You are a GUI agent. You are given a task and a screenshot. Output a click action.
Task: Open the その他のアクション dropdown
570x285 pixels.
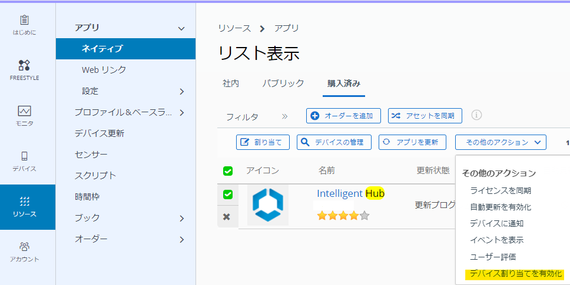500,142
